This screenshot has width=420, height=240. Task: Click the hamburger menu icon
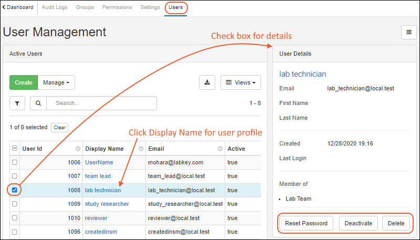(408, 32)
